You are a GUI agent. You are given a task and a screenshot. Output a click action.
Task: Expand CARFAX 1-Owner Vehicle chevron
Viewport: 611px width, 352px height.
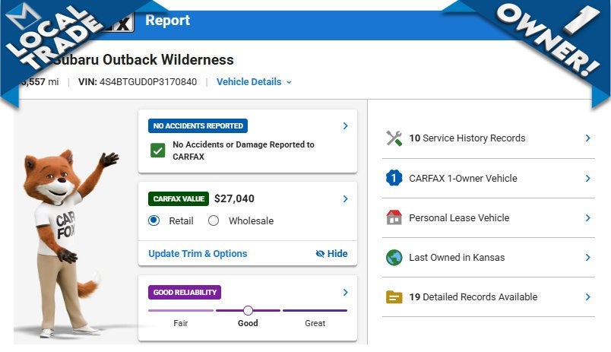[587, 178]
